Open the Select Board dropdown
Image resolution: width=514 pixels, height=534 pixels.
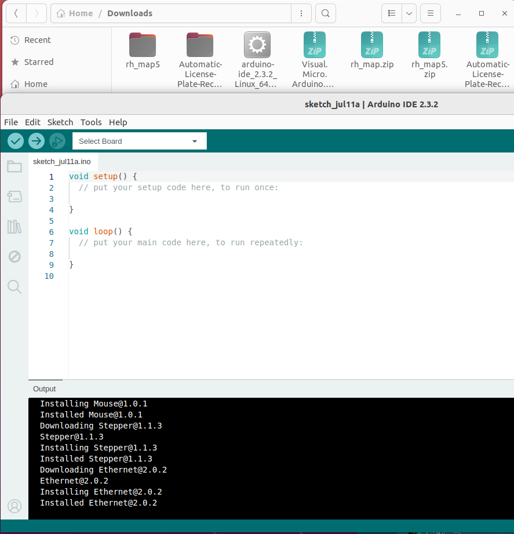140,141
